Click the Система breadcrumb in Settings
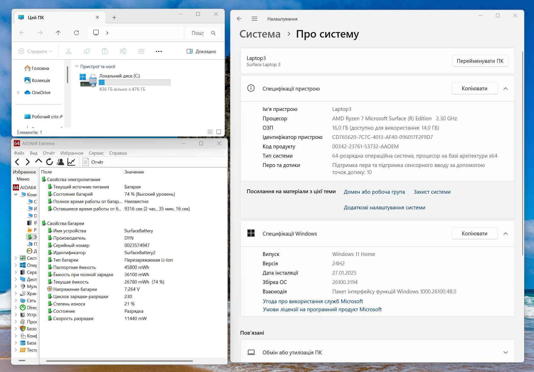The height and width of the screenshot is (372, 534). point(260,34)
